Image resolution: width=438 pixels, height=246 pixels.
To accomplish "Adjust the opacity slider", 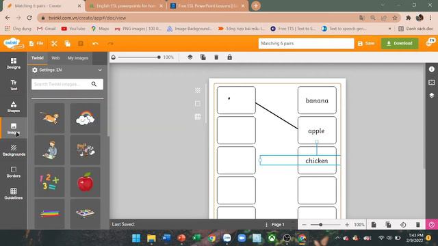I will click(x=139, y=57).
